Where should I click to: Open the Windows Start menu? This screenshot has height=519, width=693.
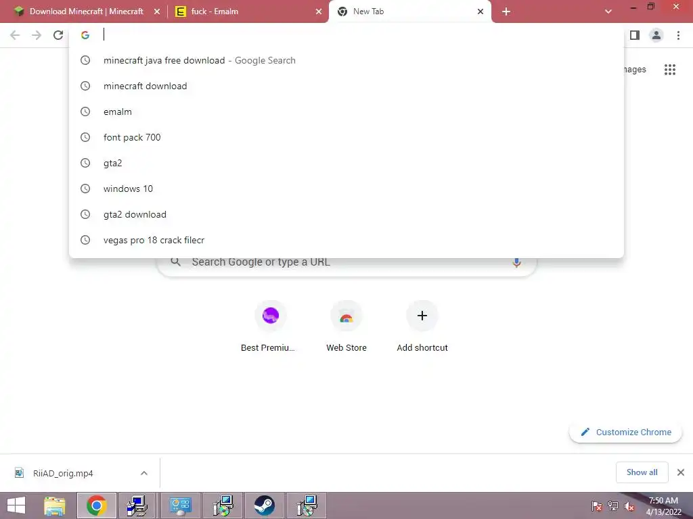[x=16, y=505]
